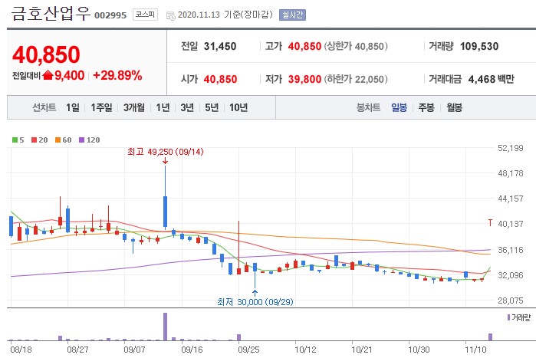Click the 저가 value 39,800
This screenshot has width=536, height=358.
click(304, 79)
